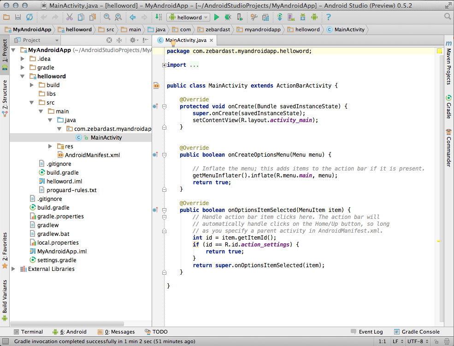This screenshot has width=454, height=346.
Task: Collapse the helloword module folder
Action: point(22,76)
